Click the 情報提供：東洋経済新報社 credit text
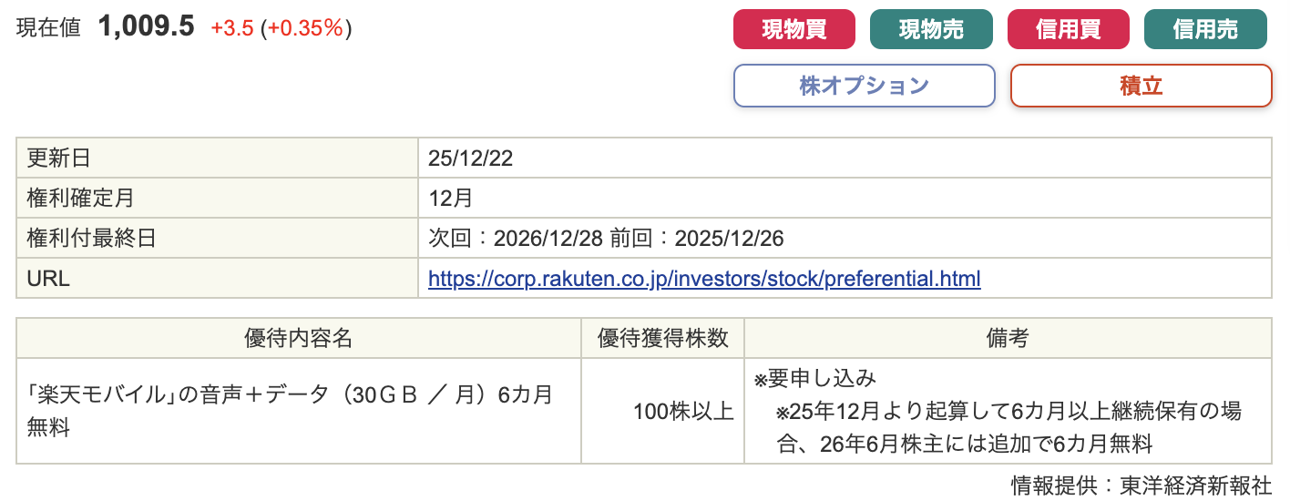 pyautogui.click(x=1141, y=485)
